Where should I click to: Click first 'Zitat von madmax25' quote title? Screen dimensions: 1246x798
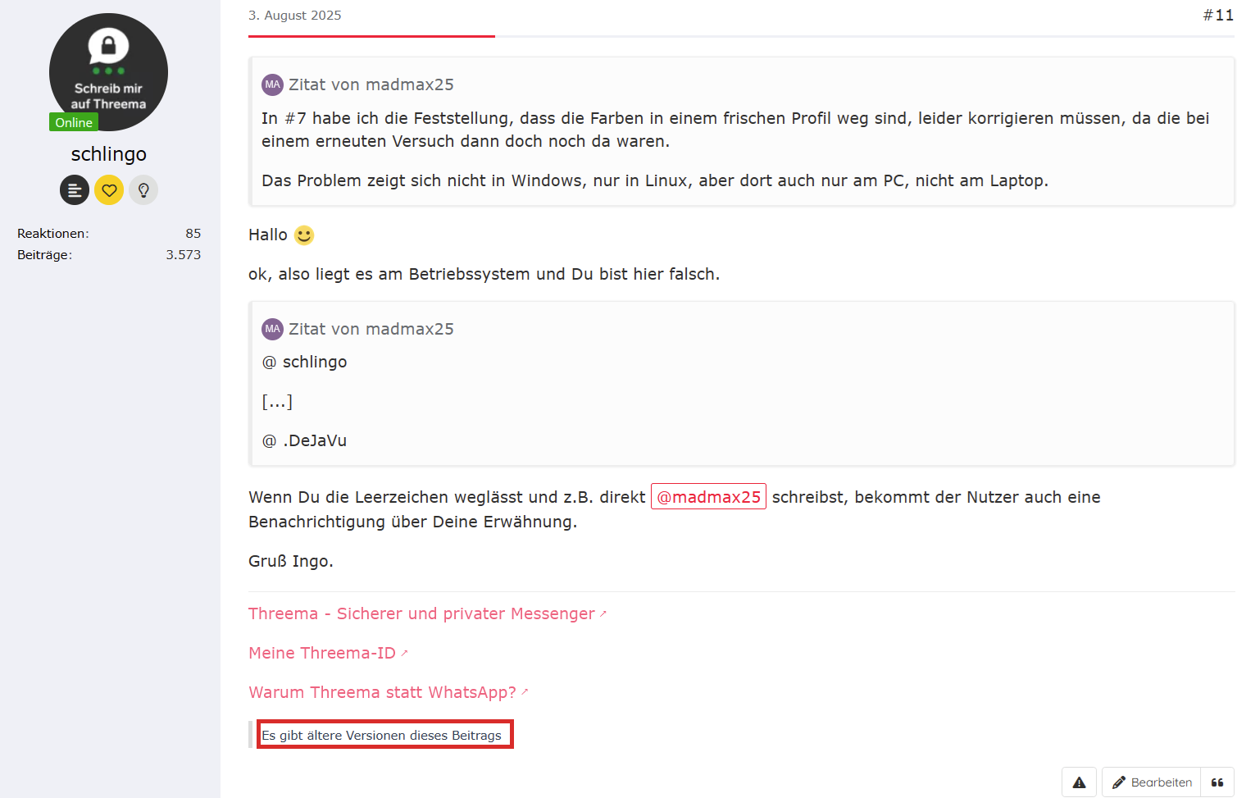(371, 84)
